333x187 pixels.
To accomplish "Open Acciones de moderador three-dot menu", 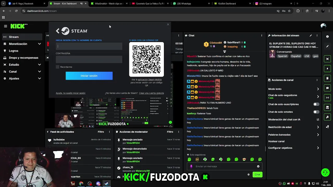I will [178, 132].
